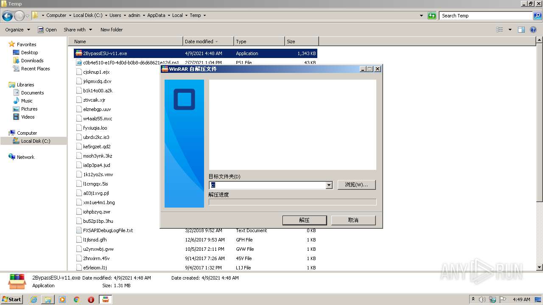The width and height of the screenshot is (543, 305).
Task: Click the Forward navigation arrow in Explorer
Action: [19, 16]
